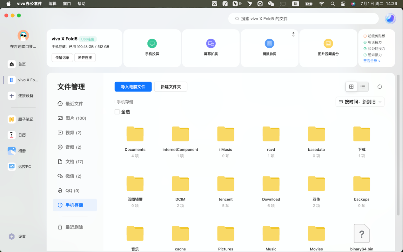
Task: Click 断开连接 to disconnect the phone
Action: pos(85,58)
